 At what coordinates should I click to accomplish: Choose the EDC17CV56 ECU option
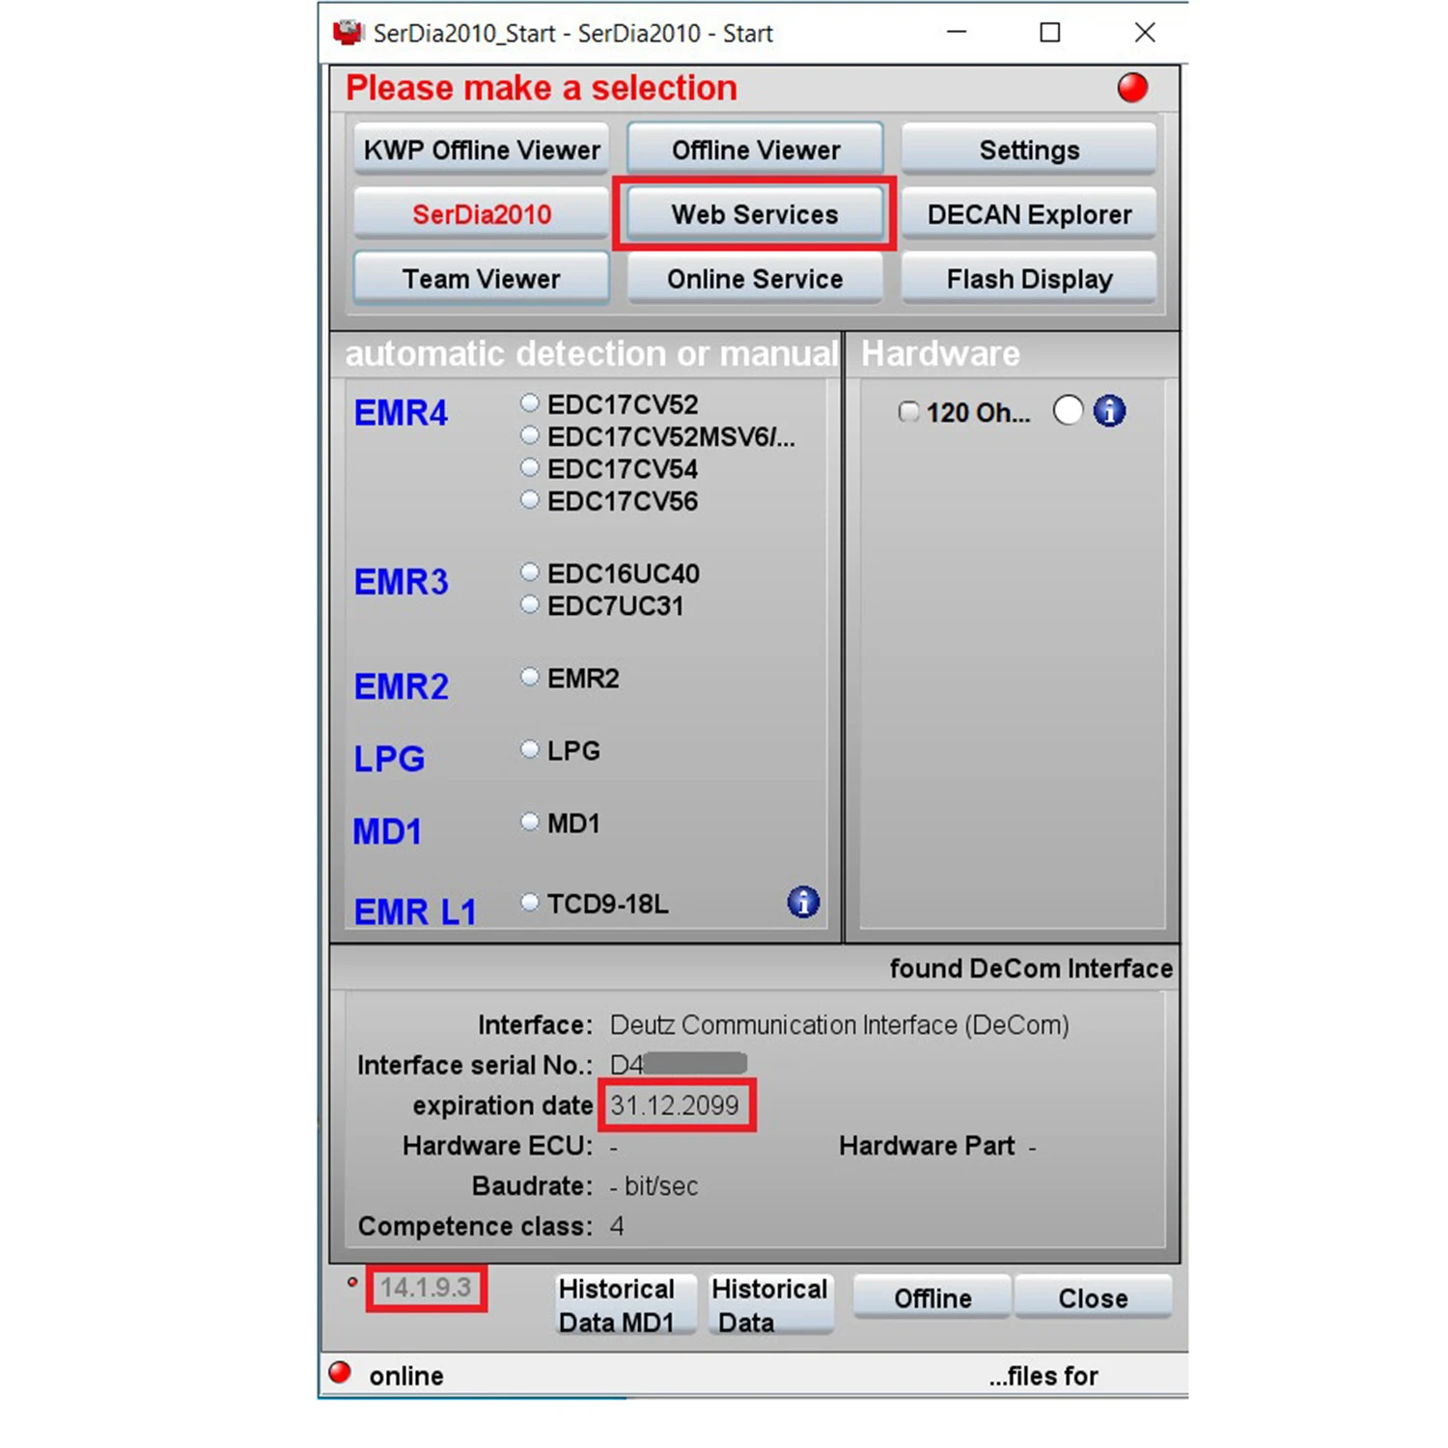[x=529, y=499]
